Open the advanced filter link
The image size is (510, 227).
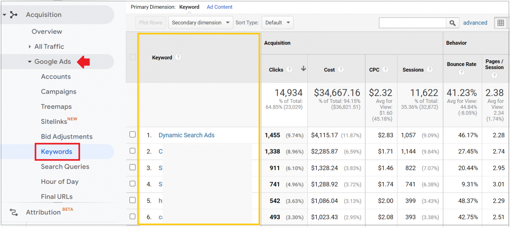coord(475,23)
